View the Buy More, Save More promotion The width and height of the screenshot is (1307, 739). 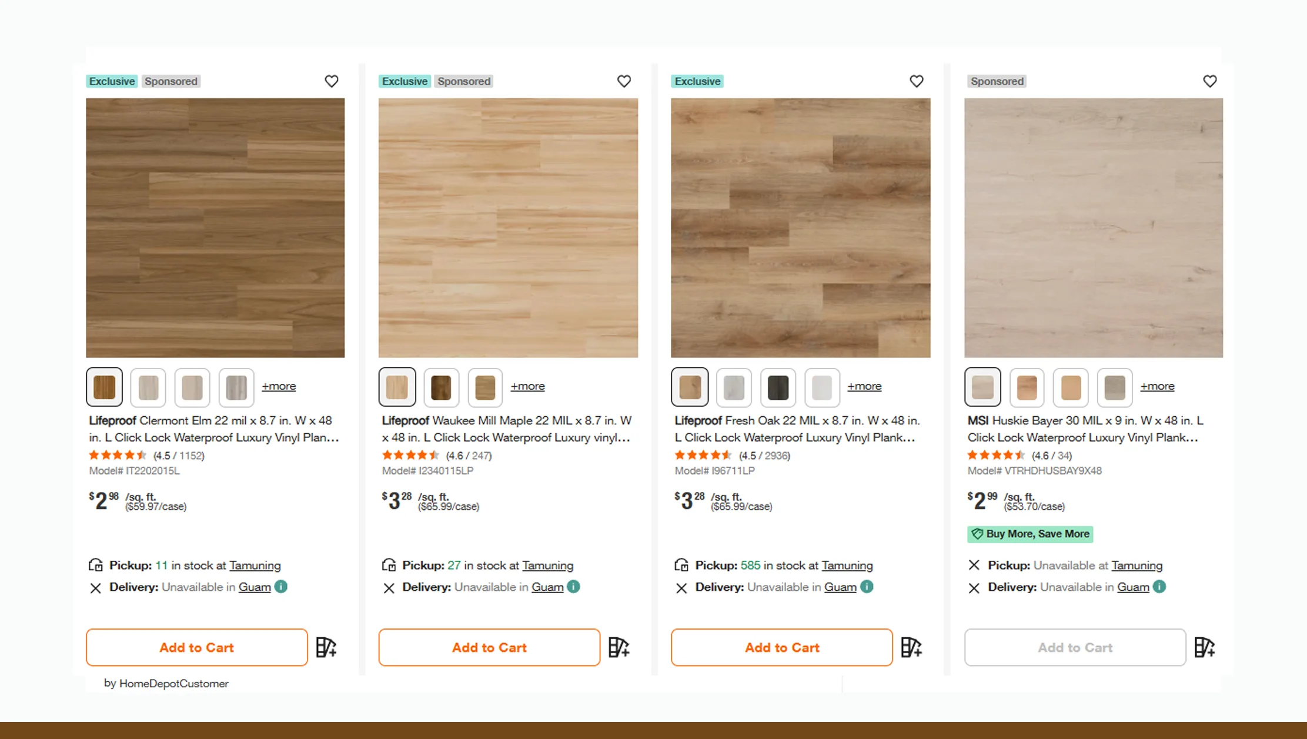pos(1030,534)
